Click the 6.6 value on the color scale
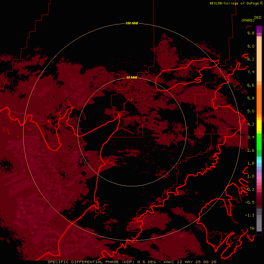The width and height of the screenshot is (264, 264). (251, 85)
